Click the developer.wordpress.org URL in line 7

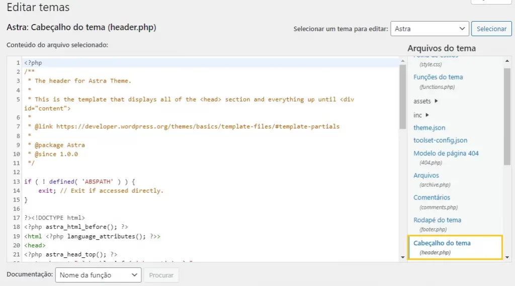(x=198, y=127)
